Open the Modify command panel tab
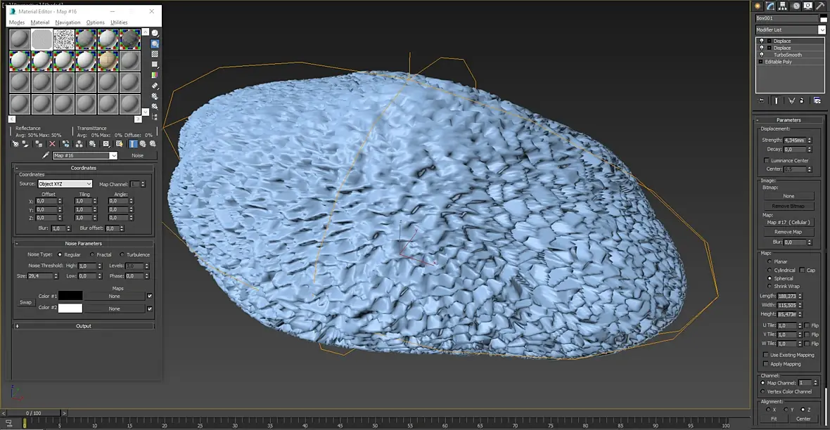The height and width of the screenshot is (430, 830). coord(770,6)
